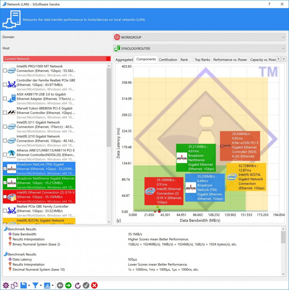Open the WORKGROUP domain dropdown

pyautogui.click(x=199, y=37)
